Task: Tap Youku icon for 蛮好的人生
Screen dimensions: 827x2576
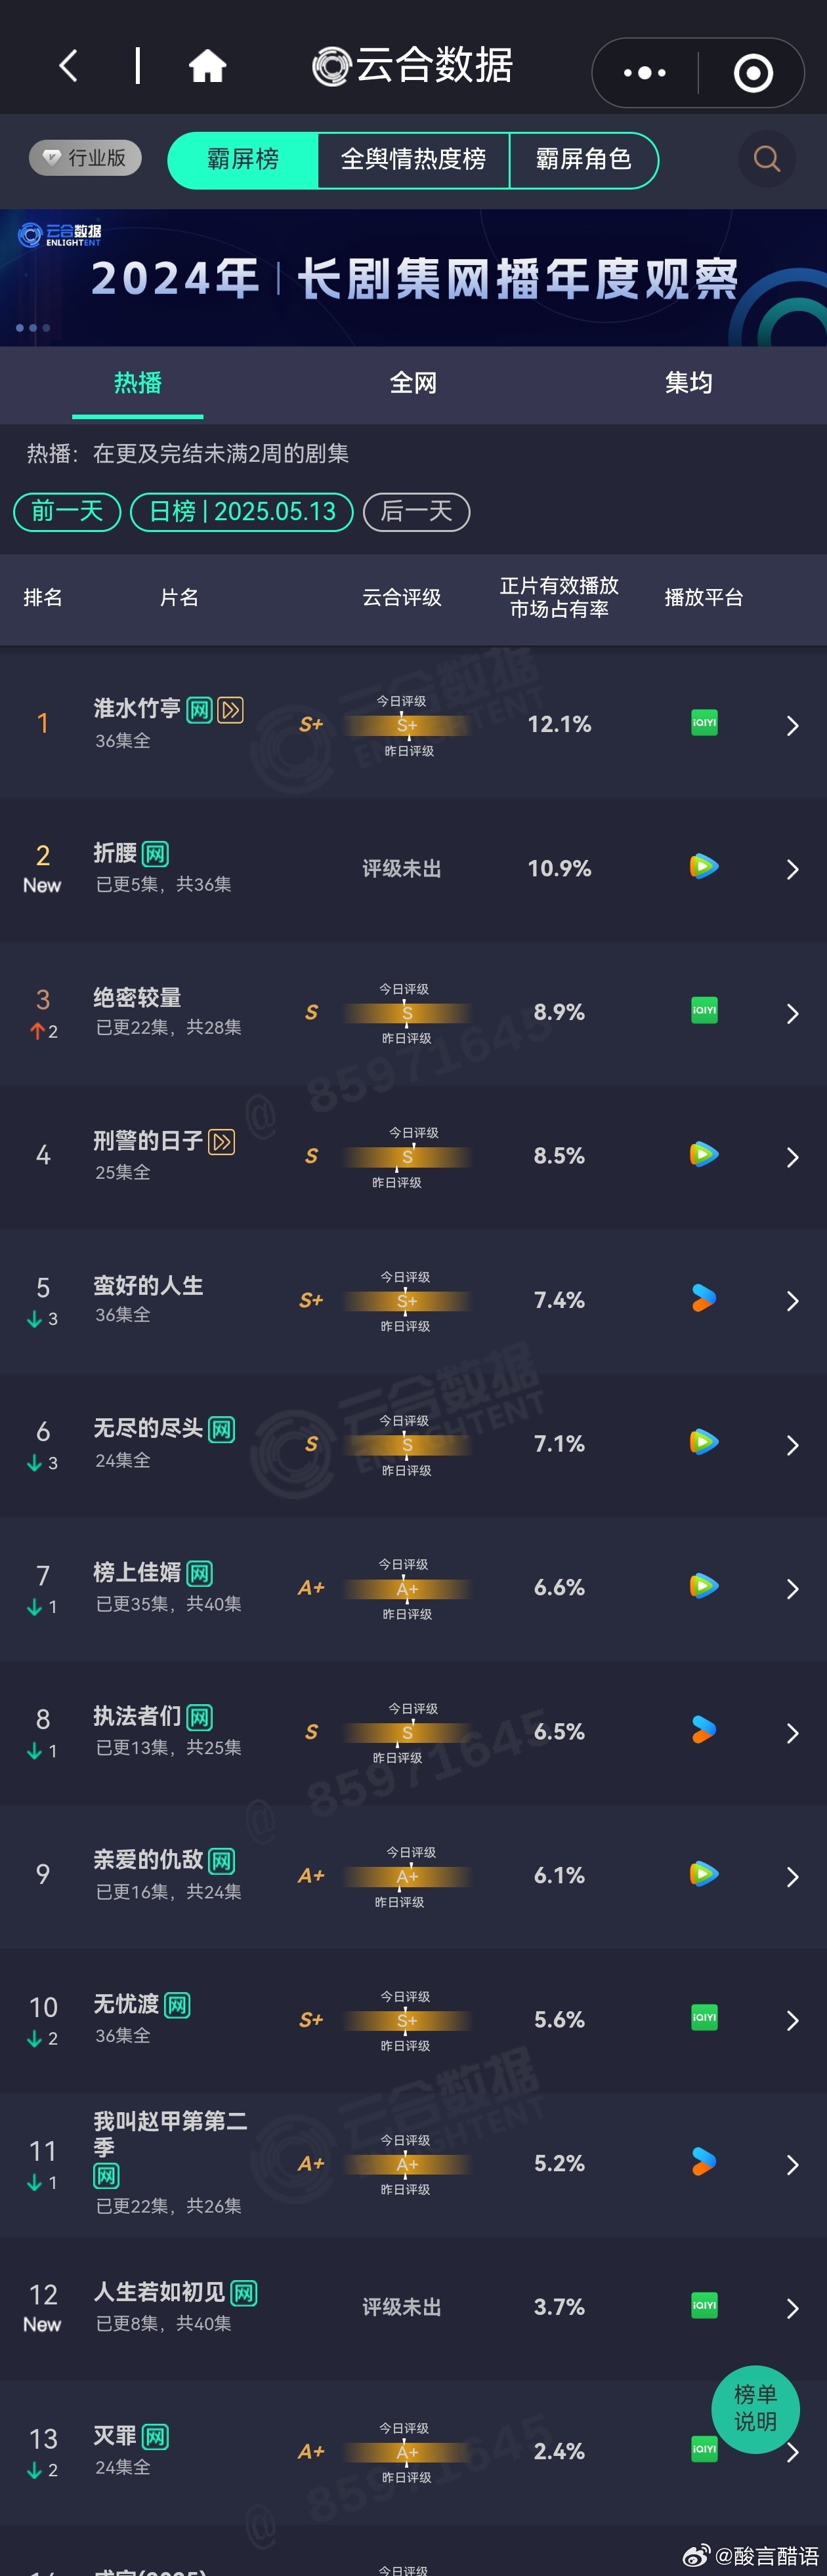Action: click(x=704, y=1299)
